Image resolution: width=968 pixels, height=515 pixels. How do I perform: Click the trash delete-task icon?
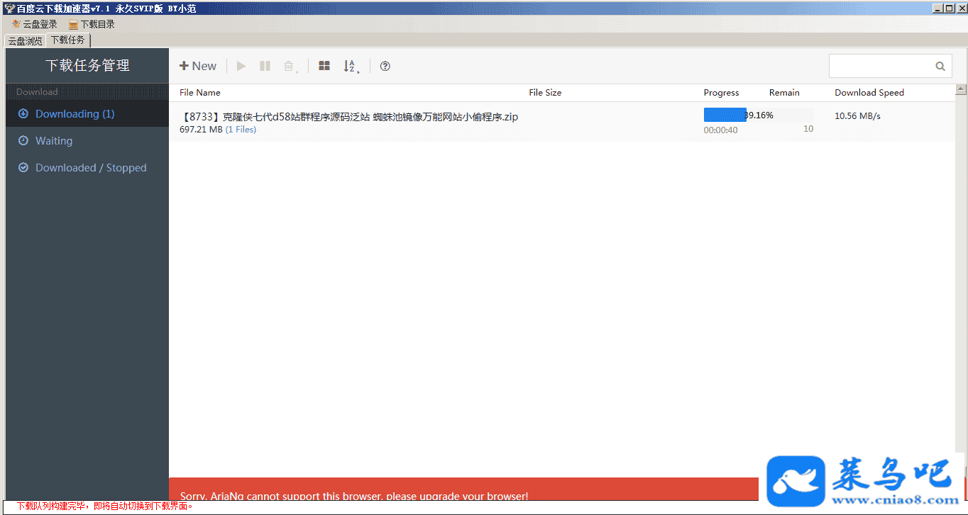(x=290, y=67)
